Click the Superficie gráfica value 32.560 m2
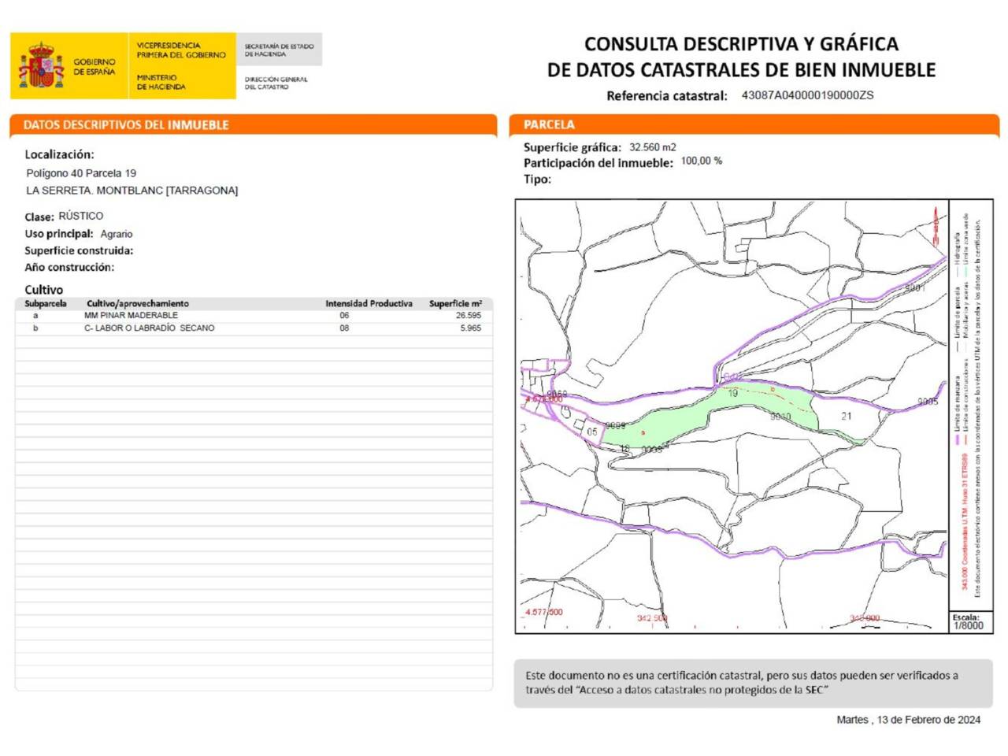The width and height of the screenshot is (1008, 756). [652, 147]
